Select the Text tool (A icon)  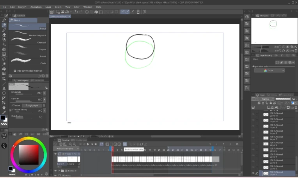pos(4,88)
